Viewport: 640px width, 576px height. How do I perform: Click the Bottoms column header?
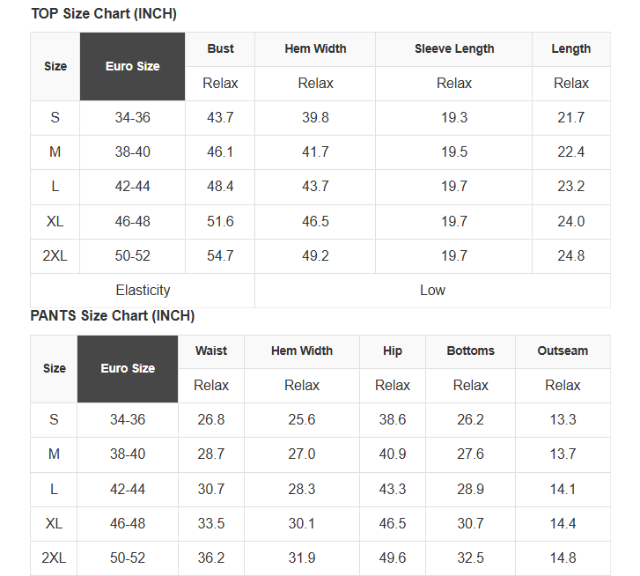470,351
